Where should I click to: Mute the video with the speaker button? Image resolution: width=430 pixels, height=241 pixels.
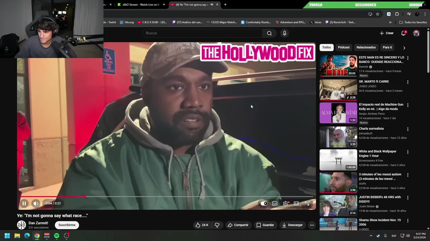[36, 203]
